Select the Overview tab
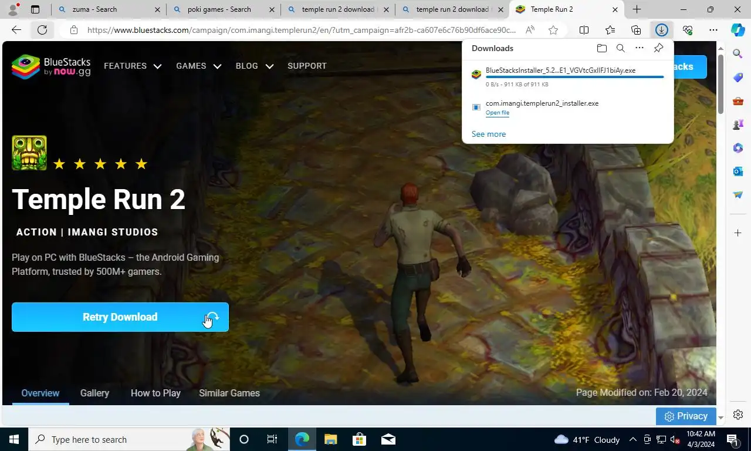The width and height of the screenshot is (751, 451). coord(40,393)
